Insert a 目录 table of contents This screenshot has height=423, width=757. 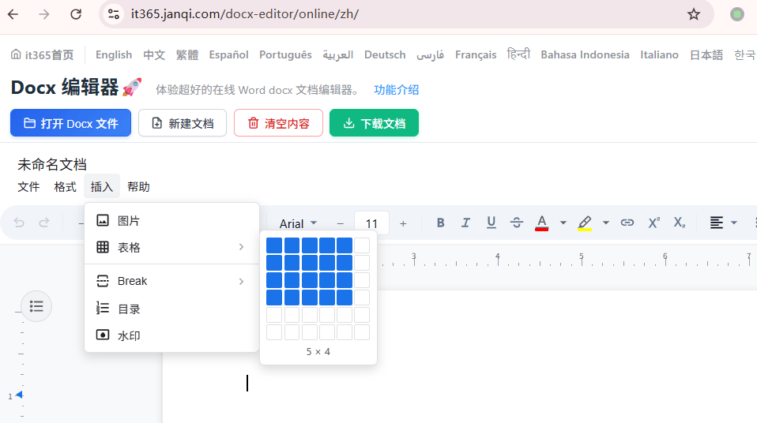[172, 309]
